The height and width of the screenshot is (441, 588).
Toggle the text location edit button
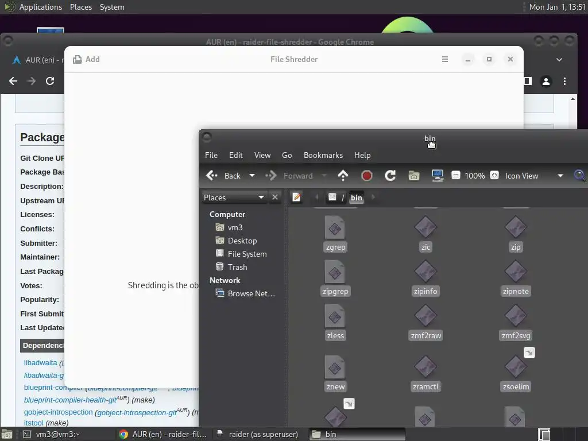pos(296,197)
